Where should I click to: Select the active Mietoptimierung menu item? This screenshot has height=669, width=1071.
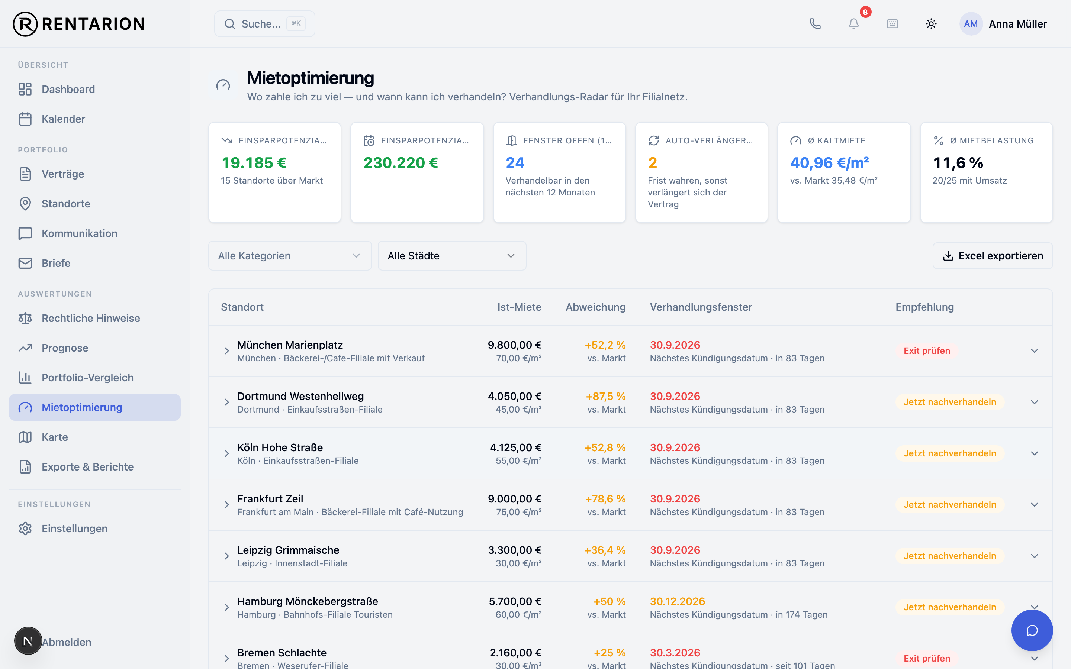pyautogui.click(x=95, y=407)
